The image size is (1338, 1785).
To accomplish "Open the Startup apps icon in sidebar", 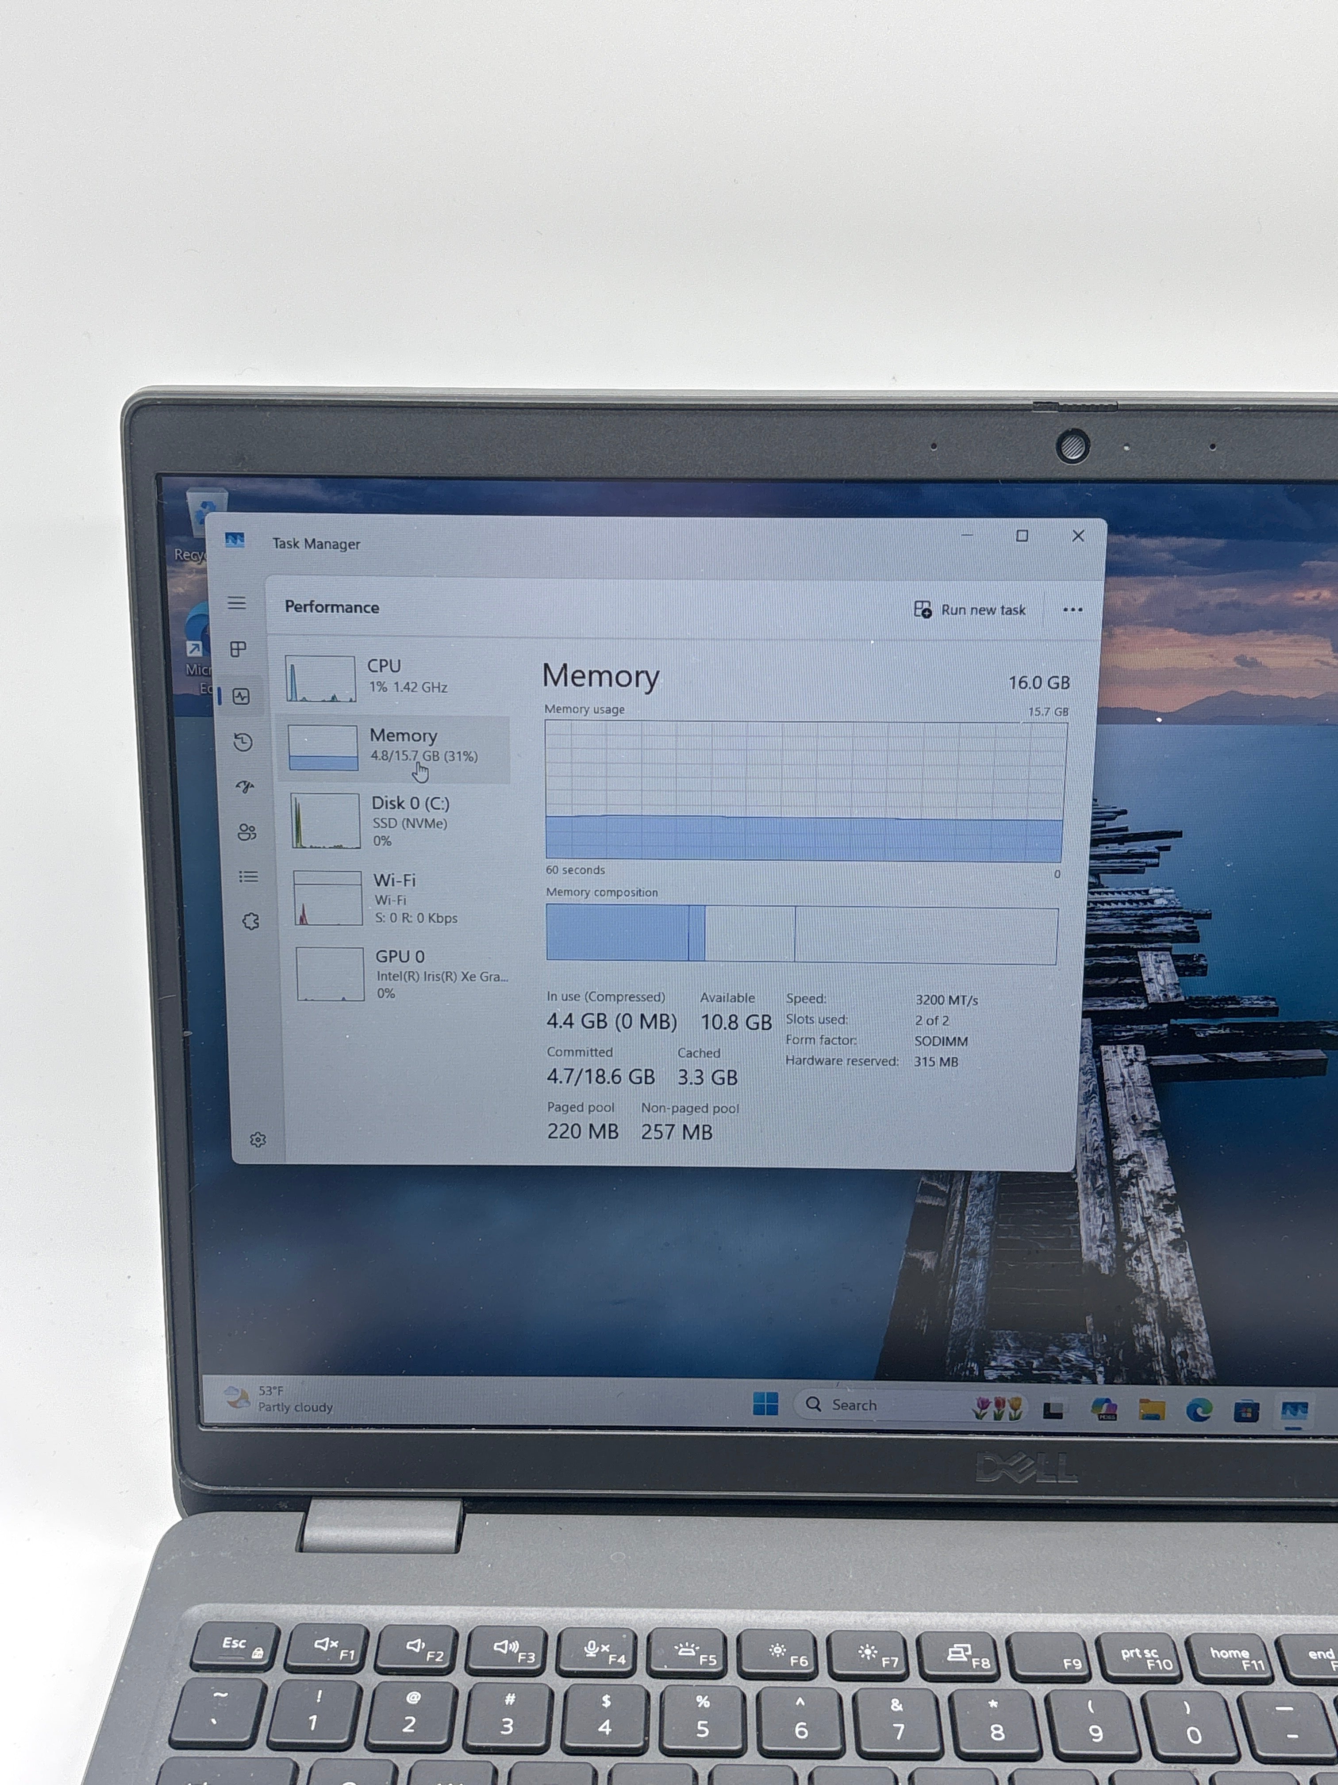I will (245, 787).
